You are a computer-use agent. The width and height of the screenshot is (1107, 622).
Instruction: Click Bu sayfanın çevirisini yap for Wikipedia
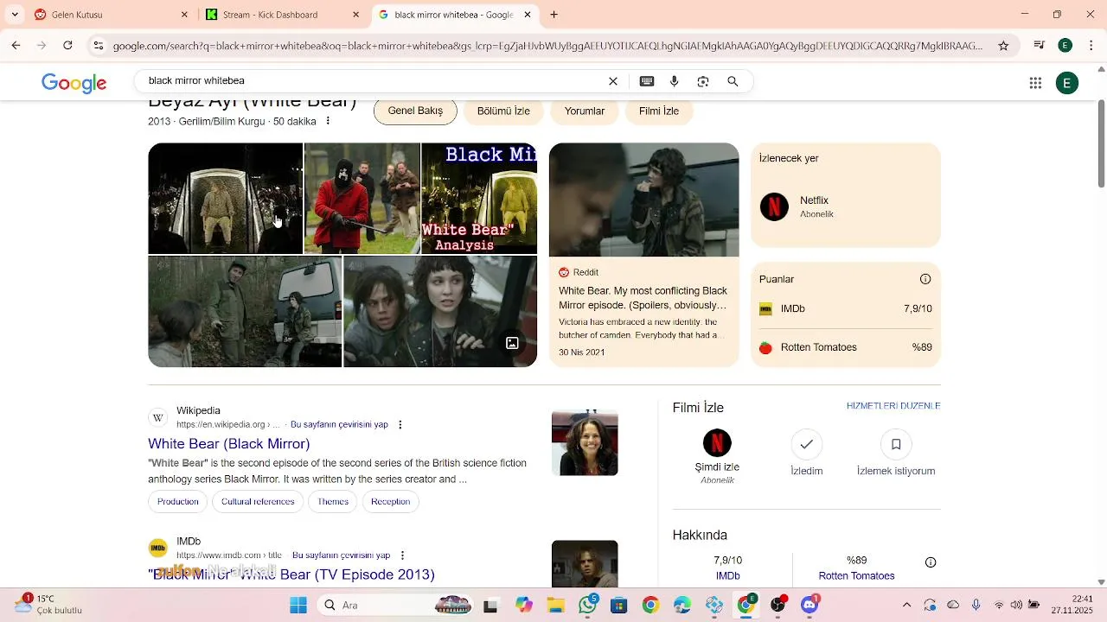pos(339,424)
